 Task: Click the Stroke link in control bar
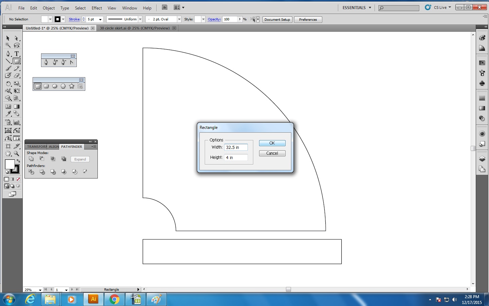pyautogui.click(x=74, y=19)
